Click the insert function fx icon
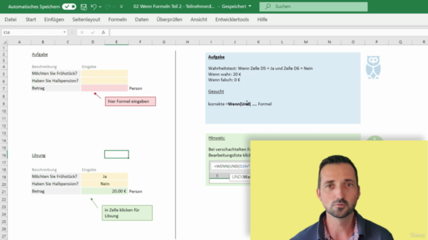The width and height of the screenshot is (428, 240). (x=104, y=33)
